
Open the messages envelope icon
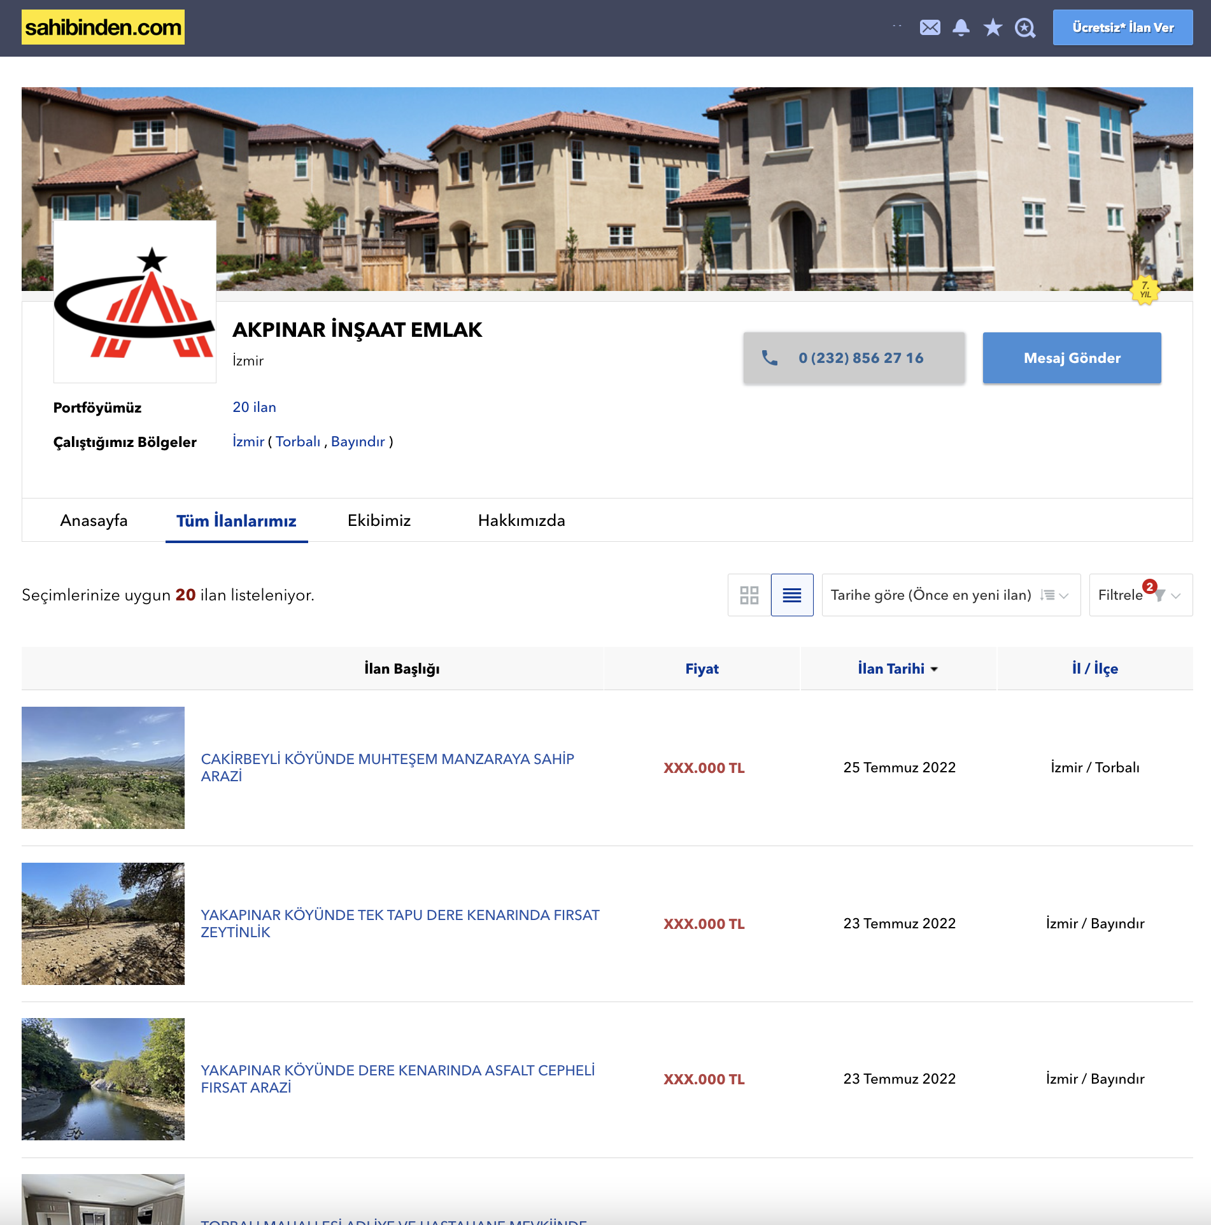[930, 27]
